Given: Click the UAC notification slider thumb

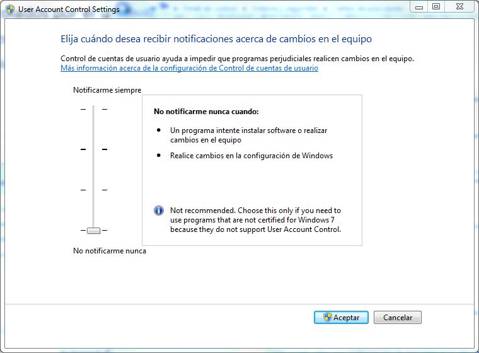Looking at the screenshot, I should point(93,231).
